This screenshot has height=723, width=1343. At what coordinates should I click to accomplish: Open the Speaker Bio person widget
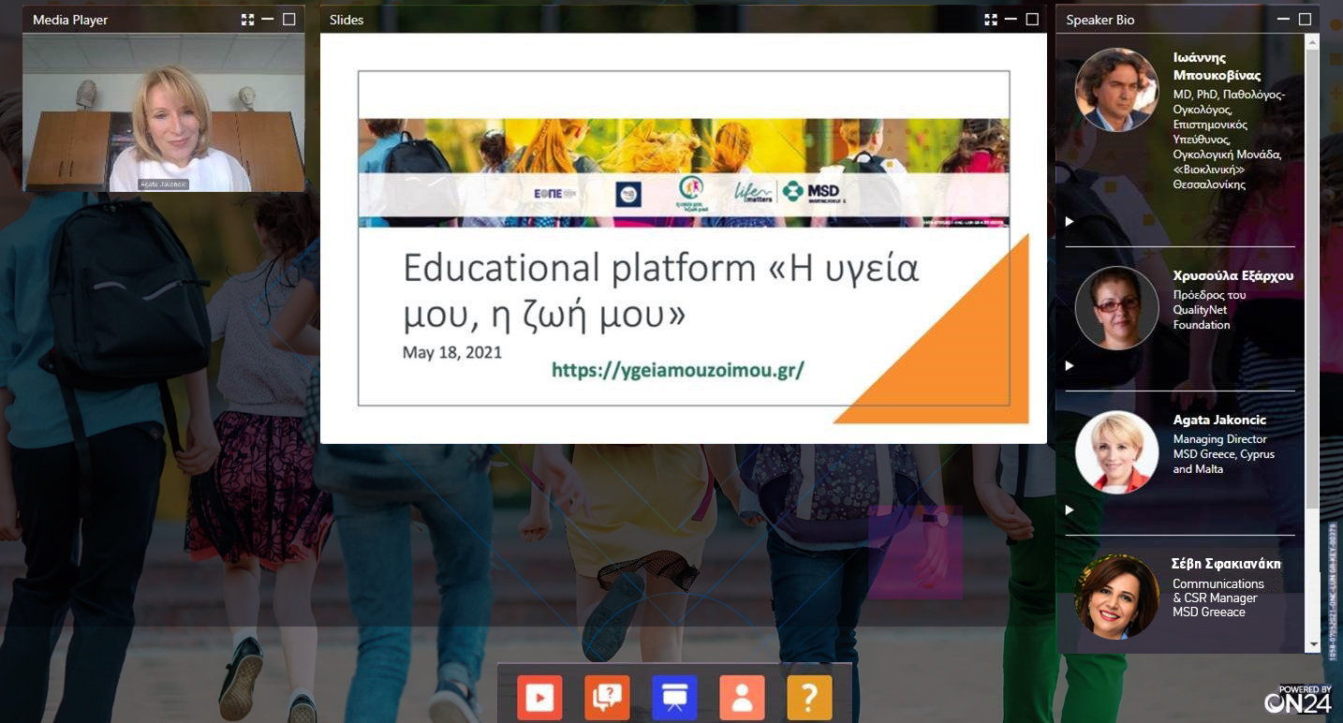pos(742,698)
